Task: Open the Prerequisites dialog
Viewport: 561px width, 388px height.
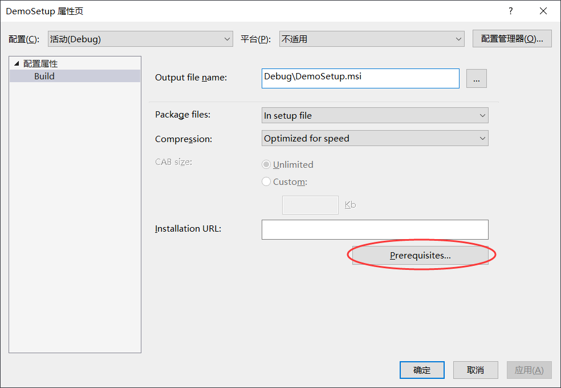Action: (x=420, y=256)
